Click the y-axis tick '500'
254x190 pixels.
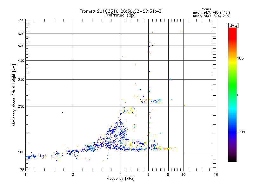click(x=21, y=46)
